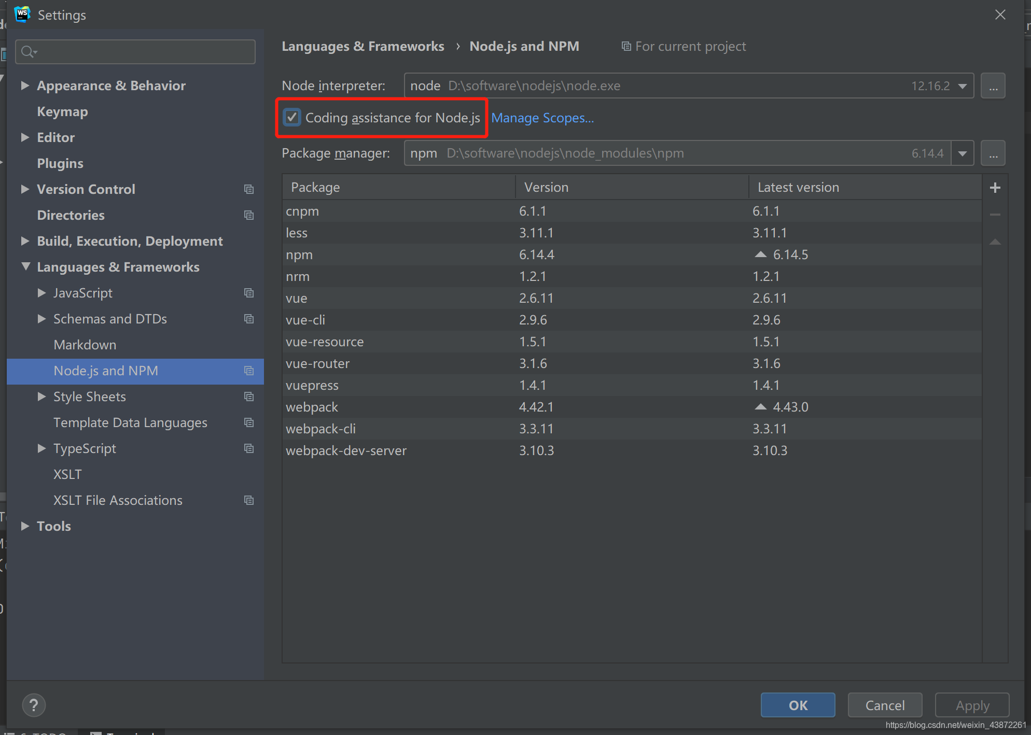Click the Package manager browse ellipsis button
The image size is (1031, 735).
click(993, 153)
